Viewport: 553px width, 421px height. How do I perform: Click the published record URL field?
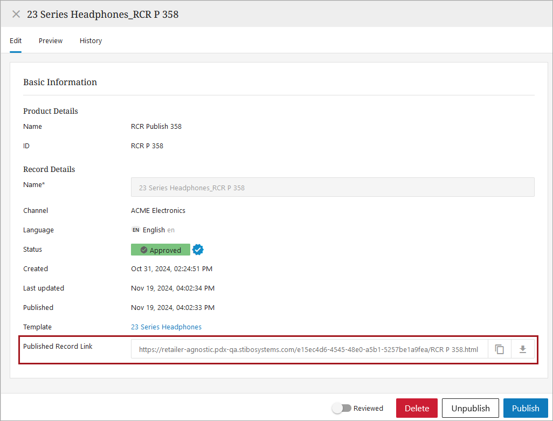(x=308, y=349)
